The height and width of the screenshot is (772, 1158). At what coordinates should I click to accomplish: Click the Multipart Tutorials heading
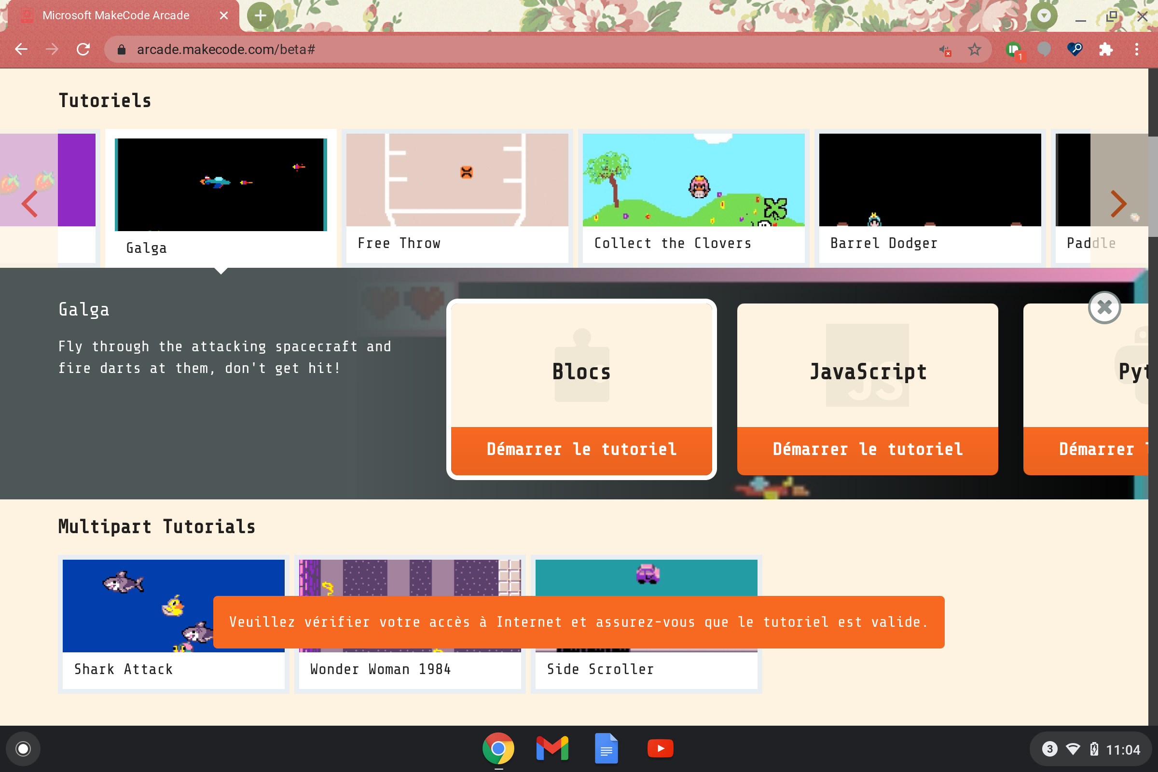click(x=156, y=526)
